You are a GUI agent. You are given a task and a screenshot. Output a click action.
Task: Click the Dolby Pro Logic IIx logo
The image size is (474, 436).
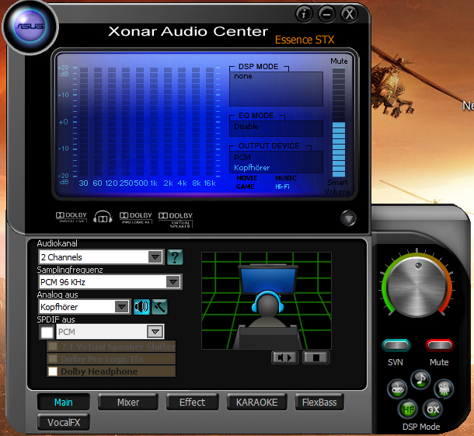[x=136, y=218]
